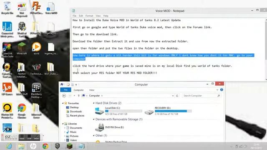This screenshot has height=150, width=267.
Task: Switch to the View ribbon tab in Explorer
Action: 92,90
